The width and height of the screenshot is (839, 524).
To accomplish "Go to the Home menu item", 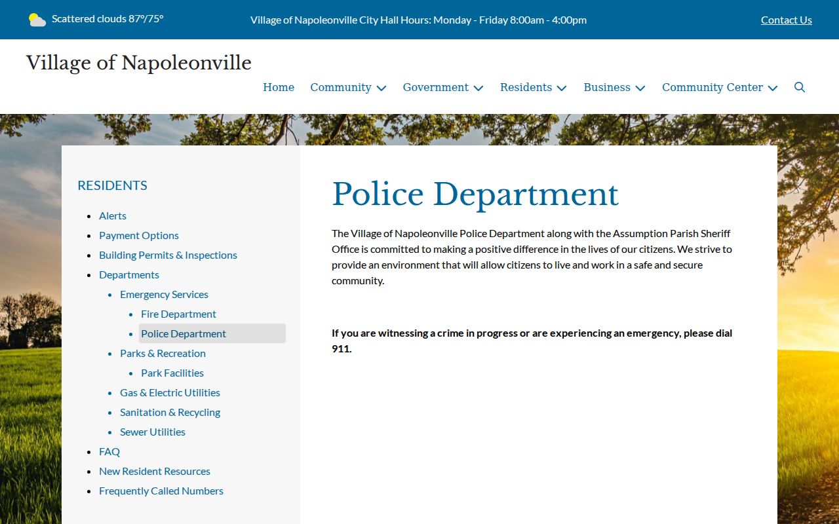I will [279, 87].
